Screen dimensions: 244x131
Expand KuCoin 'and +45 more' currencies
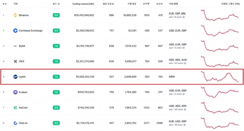pyautogui.click(x=176, y=110)
